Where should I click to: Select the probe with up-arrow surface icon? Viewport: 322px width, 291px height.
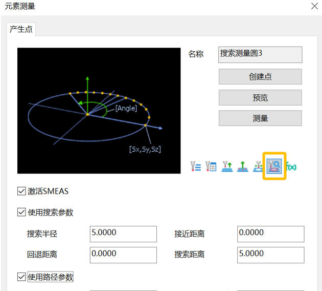[x=227, y=166]
